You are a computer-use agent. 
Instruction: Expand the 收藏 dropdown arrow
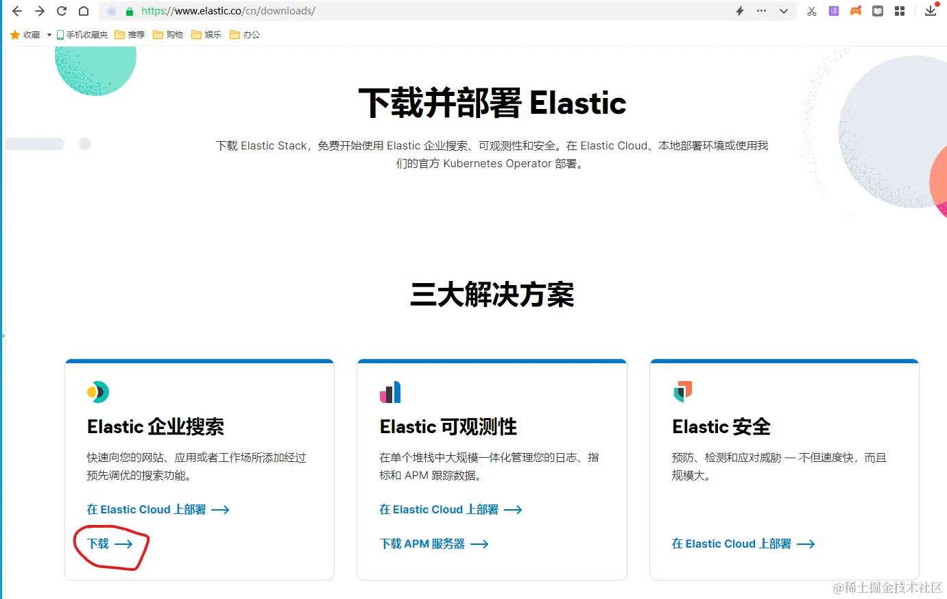(49, 35)
